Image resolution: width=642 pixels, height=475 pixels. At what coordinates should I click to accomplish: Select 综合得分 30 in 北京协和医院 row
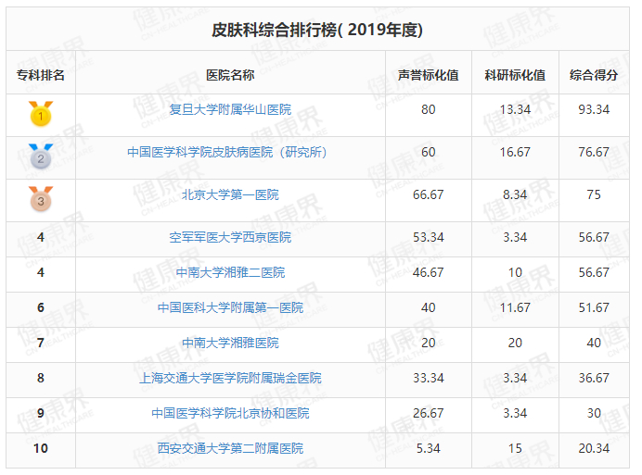594,413
